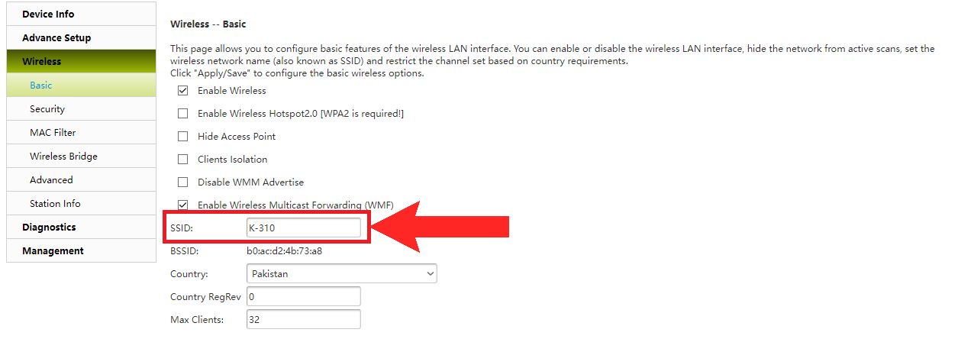
Task: Open the Basic wireless submenu
Action: pos(41,86)
